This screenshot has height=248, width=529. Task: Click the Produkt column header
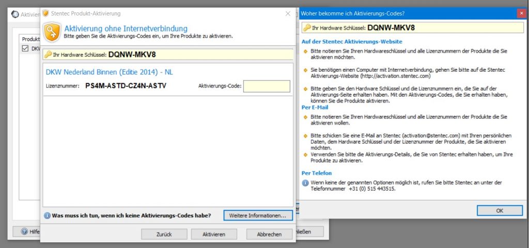click(x=30, y=39)
